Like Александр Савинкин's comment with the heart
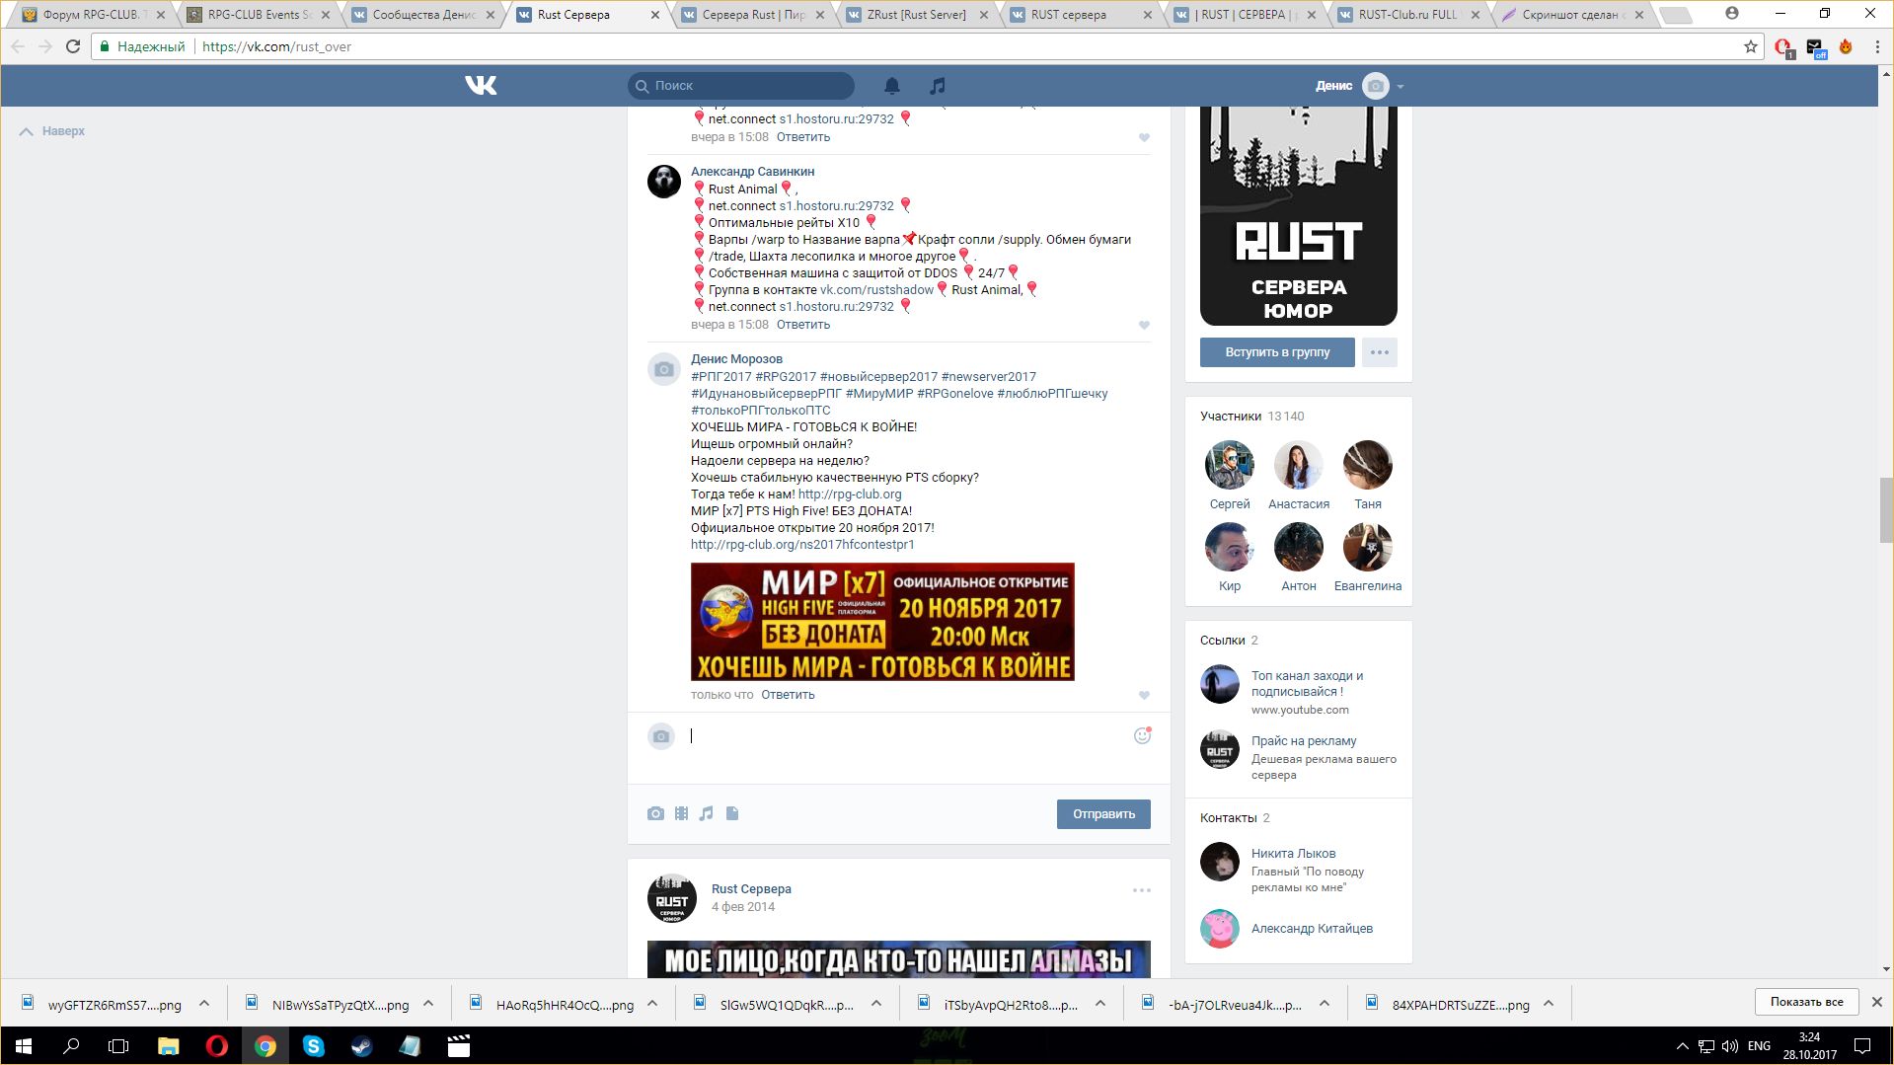 (x=1144, y=325)
